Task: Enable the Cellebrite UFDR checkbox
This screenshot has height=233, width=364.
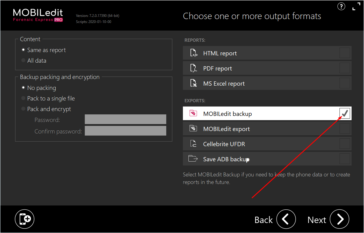Action: (x=345, y=144)
